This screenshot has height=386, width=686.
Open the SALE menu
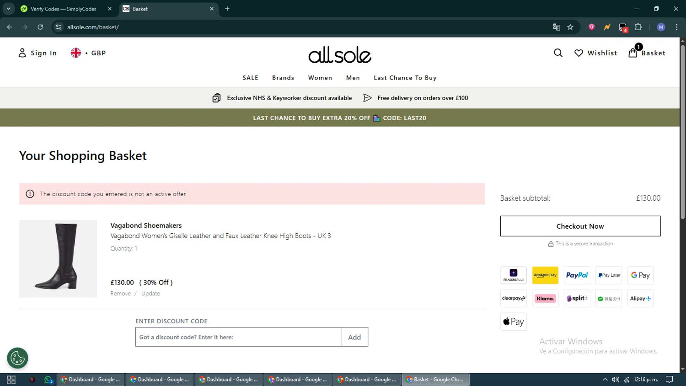(x=250, y=78)
